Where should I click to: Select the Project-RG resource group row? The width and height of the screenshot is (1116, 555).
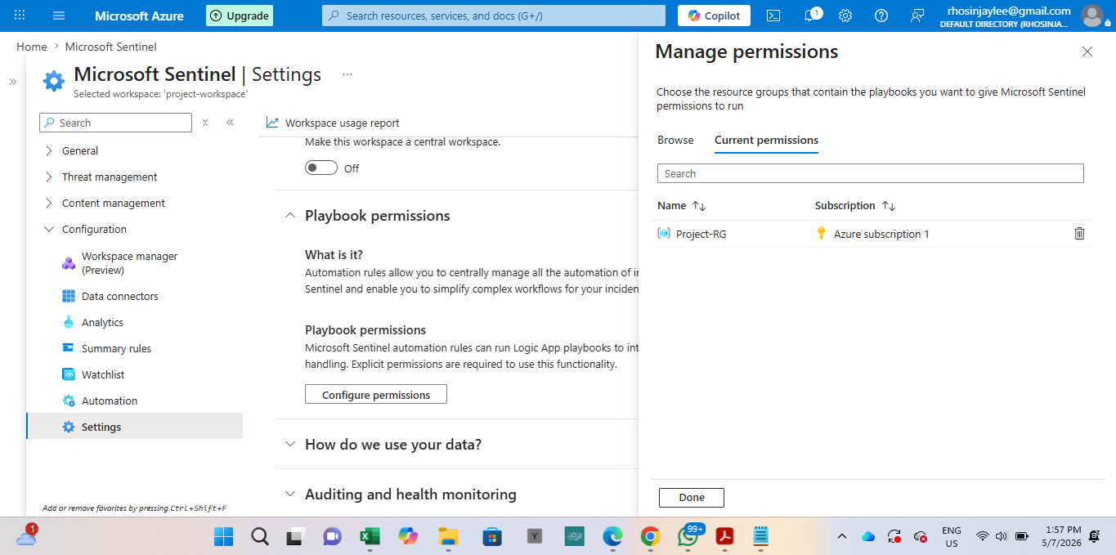(872, 234)
